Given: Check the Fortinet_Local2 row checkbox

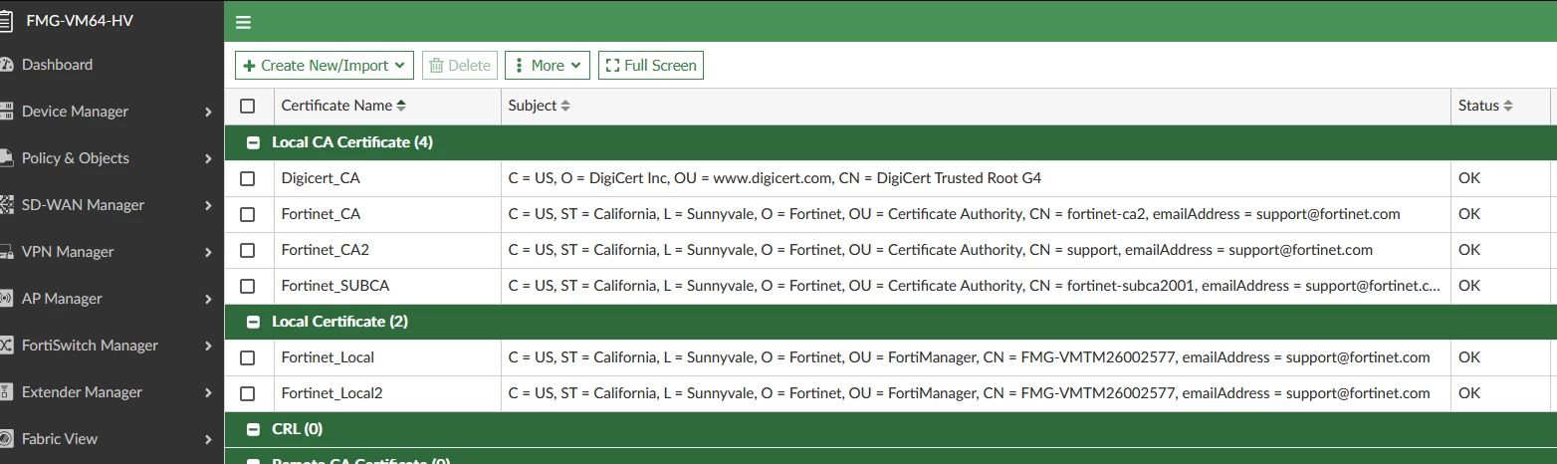Looking at the screenshot, I should point(248,393).
